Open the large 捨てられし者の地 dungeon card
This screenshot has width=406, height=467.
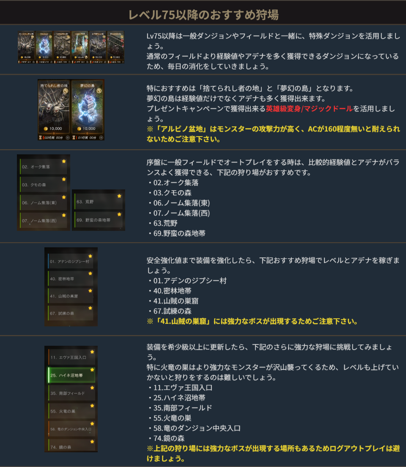coord(54,107)
